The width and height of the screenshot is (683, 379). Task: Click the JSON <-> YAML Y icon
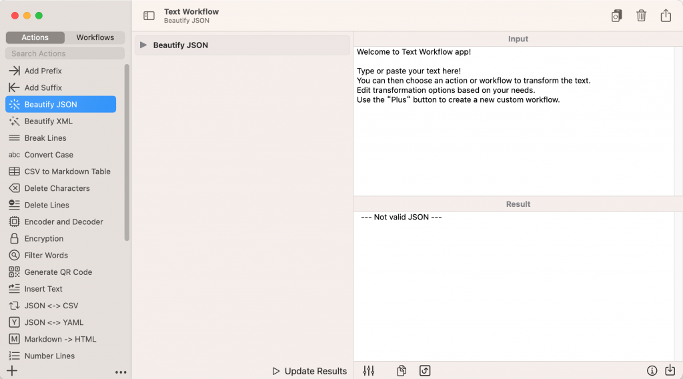point(15,322)
